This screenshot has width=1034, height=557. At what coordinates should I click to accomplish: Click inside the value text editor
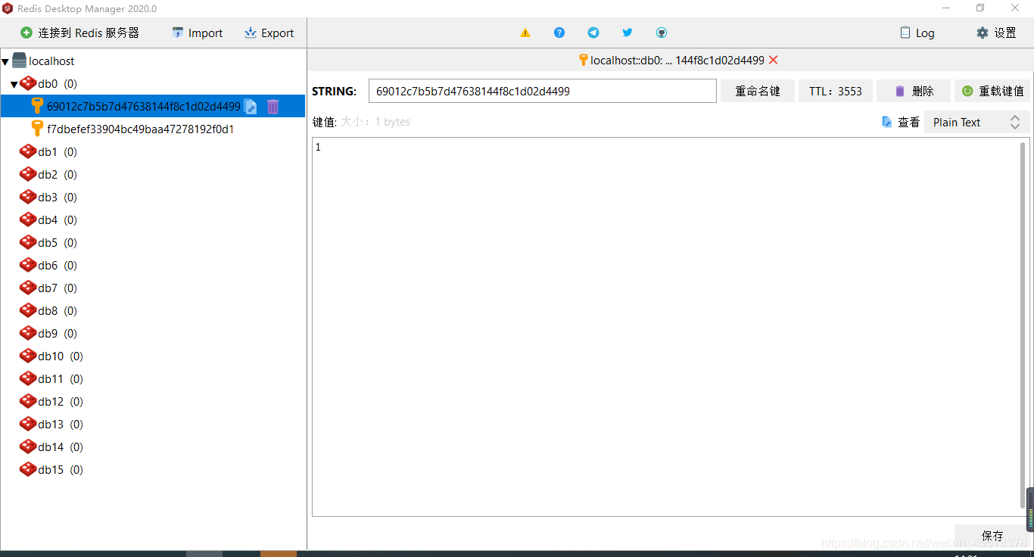pos(666,327)
